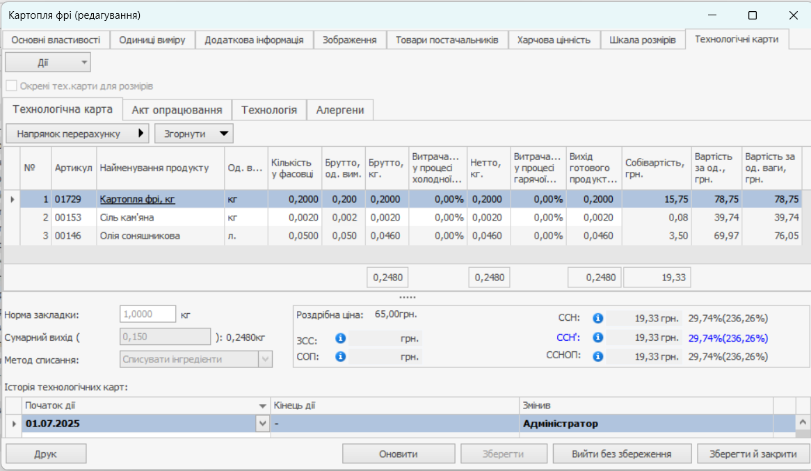Switch to the Харчова цінність tab
811x471 pixels.
tap(554, 40)
